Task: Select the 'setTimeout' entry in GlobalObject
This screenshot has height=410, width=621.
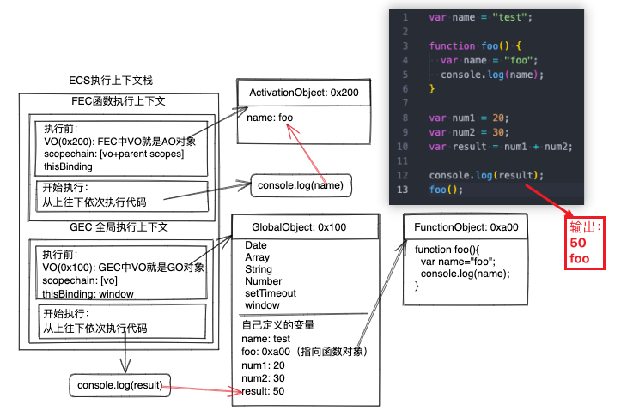Action: click(x=271, y=293)
